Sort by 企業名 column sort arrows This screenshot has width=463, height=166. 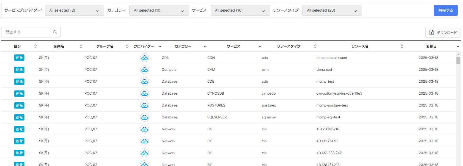coord(81,46)
